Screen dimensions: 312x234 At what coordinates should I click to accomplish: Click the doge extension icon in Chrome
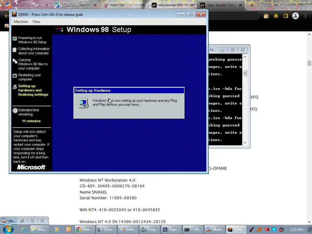point(266,16)
